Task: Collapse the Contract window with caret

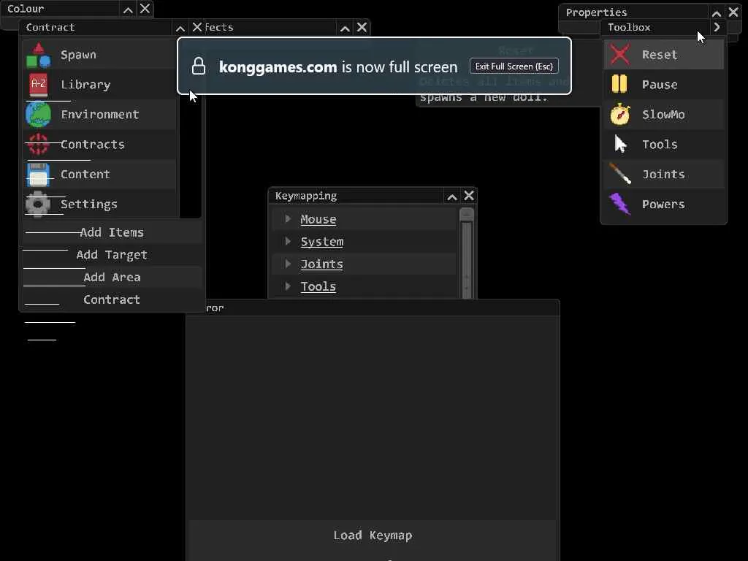Action: click(180, 28)
